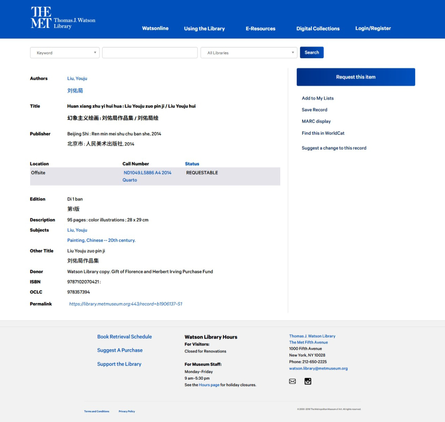This screenshot has width=445, height=422.
Task: Click the record permalink URL
Action: tap(126, 304)
